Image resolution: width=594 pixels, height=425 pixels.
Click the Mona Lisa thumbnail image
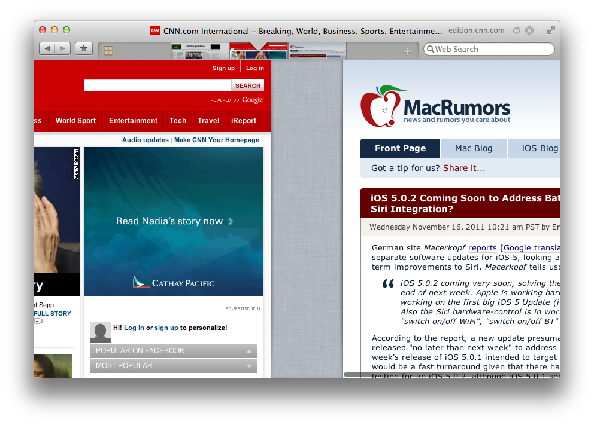point(53,366)
